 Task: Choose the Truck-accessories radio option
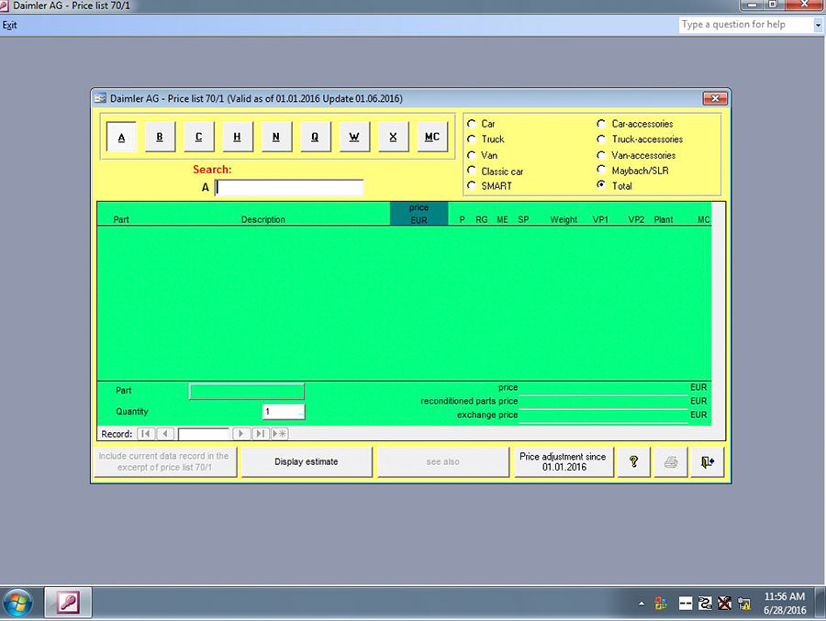point(602,139)
